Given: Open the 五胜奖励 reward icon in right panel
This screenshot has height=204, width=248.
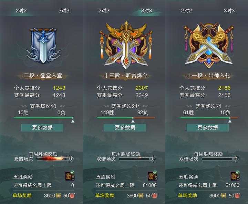Looking at the screenshot, I should click(x=235, y=176).
